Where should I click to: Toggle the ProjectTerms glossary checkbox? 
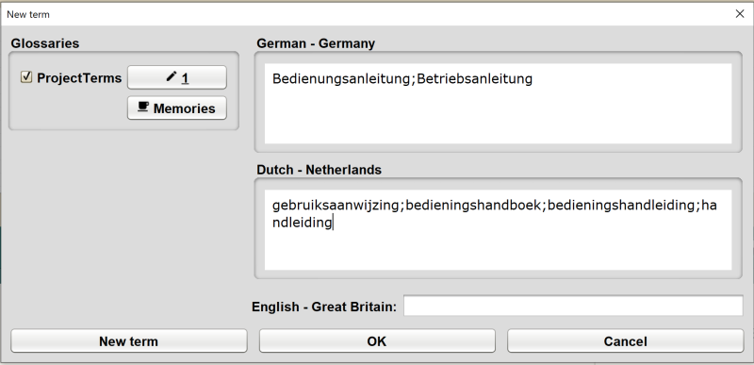(x=26, y=77)
